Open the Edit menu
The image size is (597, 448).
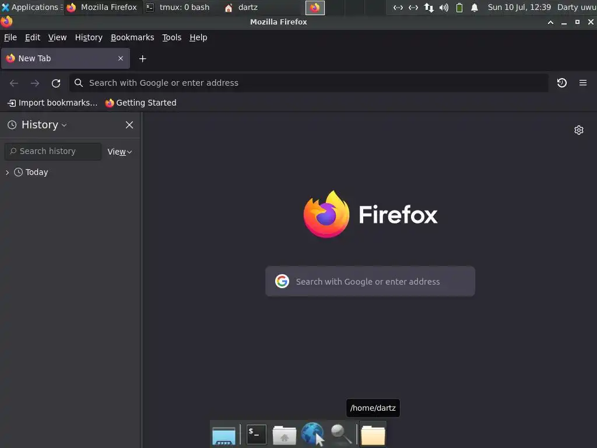point(33,37)
